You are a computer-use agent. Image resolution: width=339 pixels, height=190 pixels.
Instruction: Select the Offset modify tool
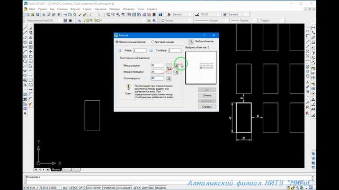[31, 42]
